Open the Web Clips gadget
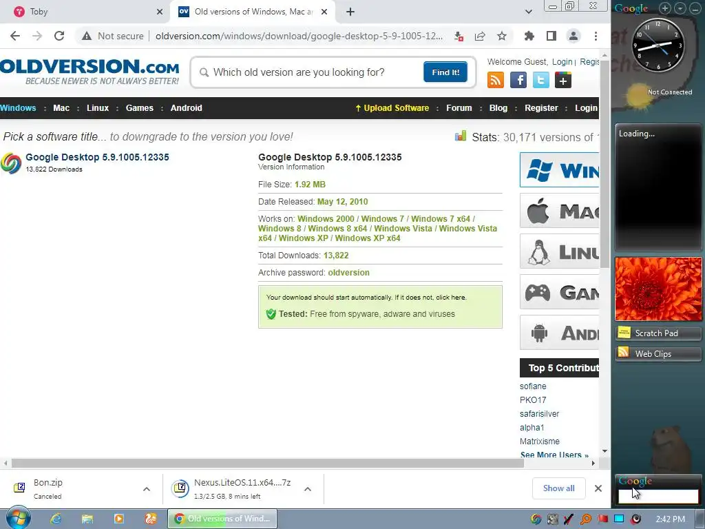Screen dimensions: 705x529 point(657,354)
